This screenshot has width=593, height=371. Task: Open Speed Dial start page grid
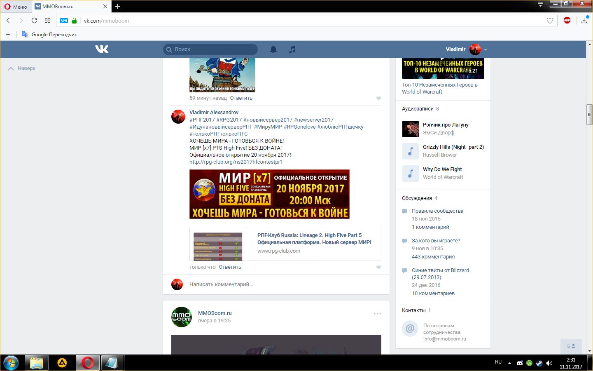(x=47, y=21)
